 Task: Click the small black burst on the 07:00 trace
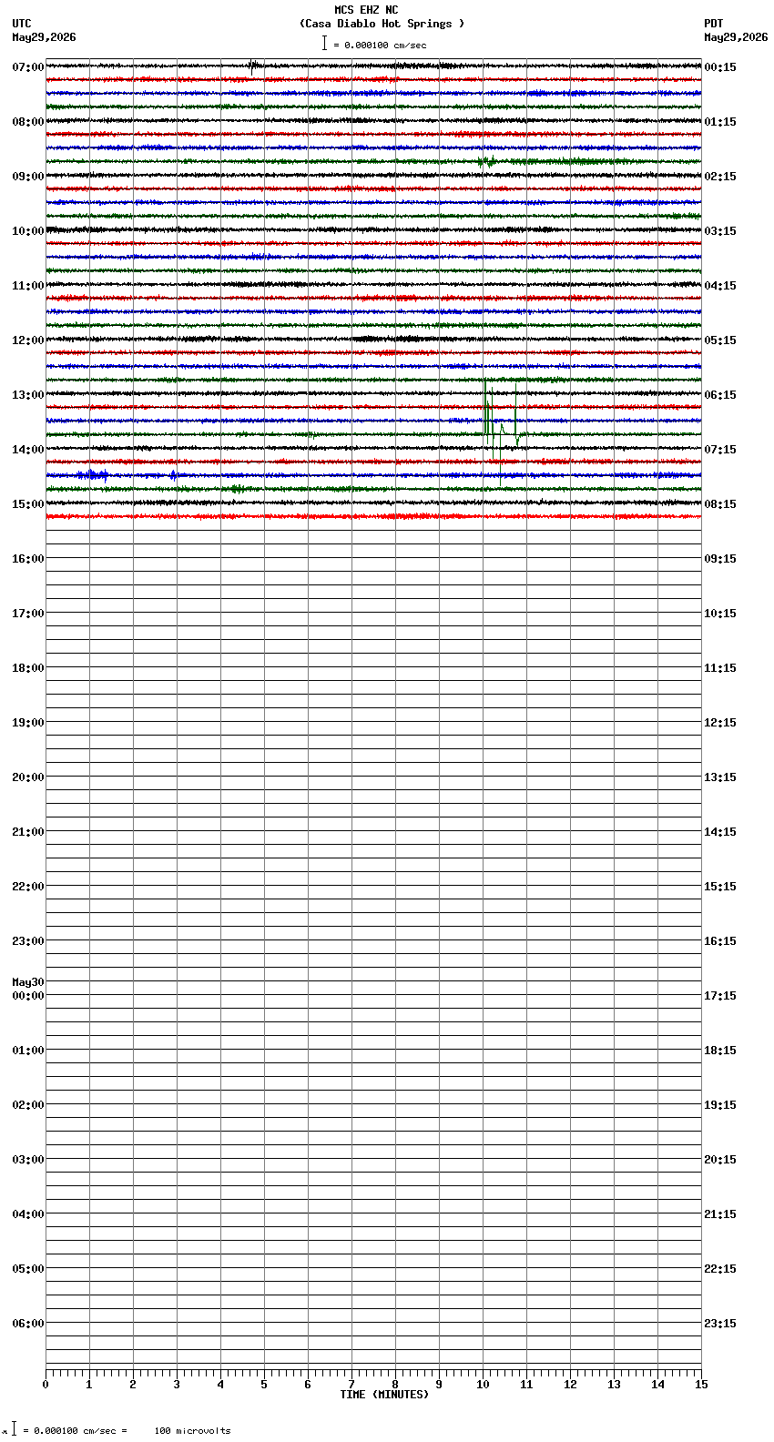pyautogui.click(x=254, y=66)
